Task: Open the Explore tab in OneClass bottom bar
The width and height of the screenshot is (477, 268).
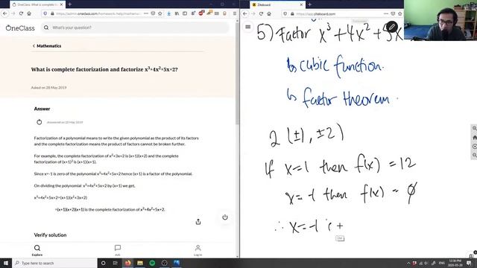Action: click(x=37, y=250)
